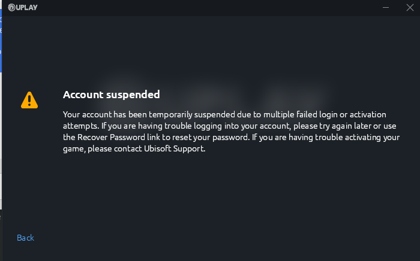Click the word 'attempts.' in the message
420x261 pixels.
pos(81,126)
